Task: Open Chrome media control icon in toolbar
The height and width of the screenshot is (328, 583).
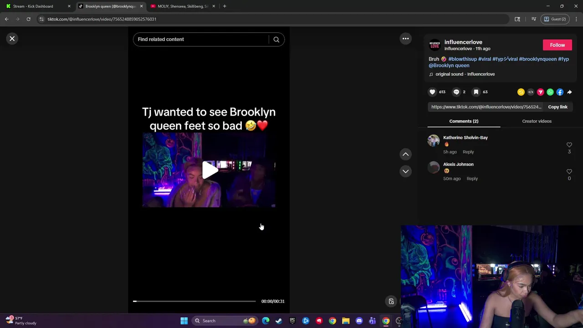Action: [534, 19]
